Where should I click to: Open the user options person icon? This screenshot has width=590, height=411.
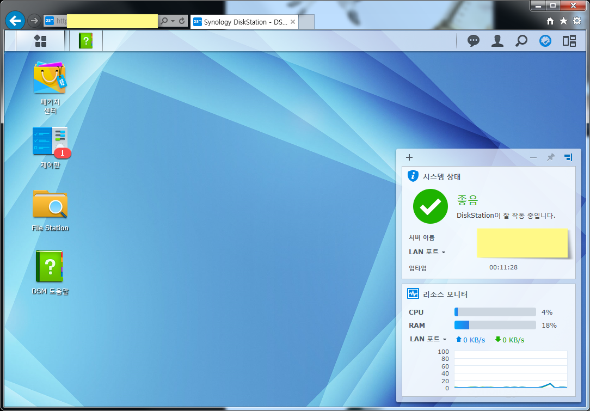pos(497,41)
